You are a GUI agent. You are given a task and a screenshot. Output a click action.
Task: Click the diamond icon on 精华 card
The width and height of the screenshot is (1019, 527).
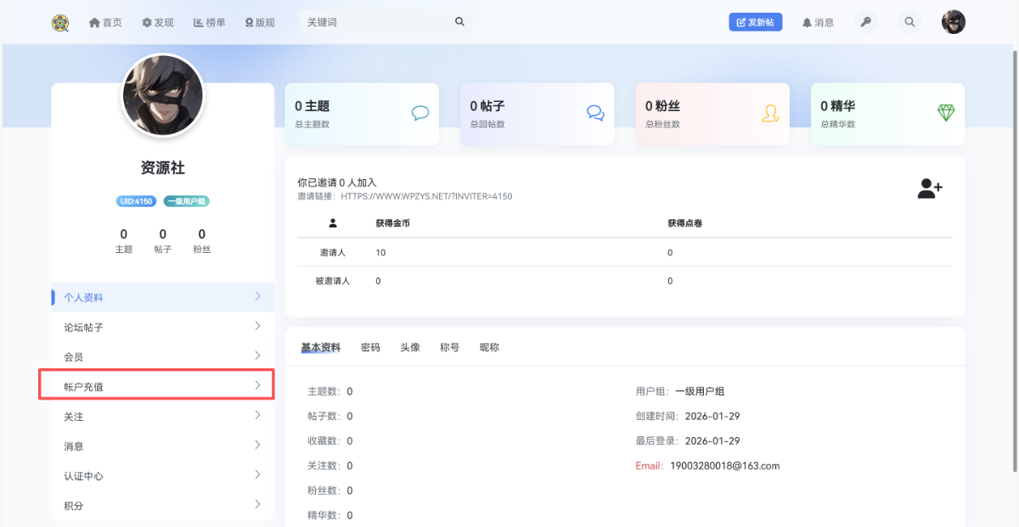pyautogui.click(x=946, y=113)
